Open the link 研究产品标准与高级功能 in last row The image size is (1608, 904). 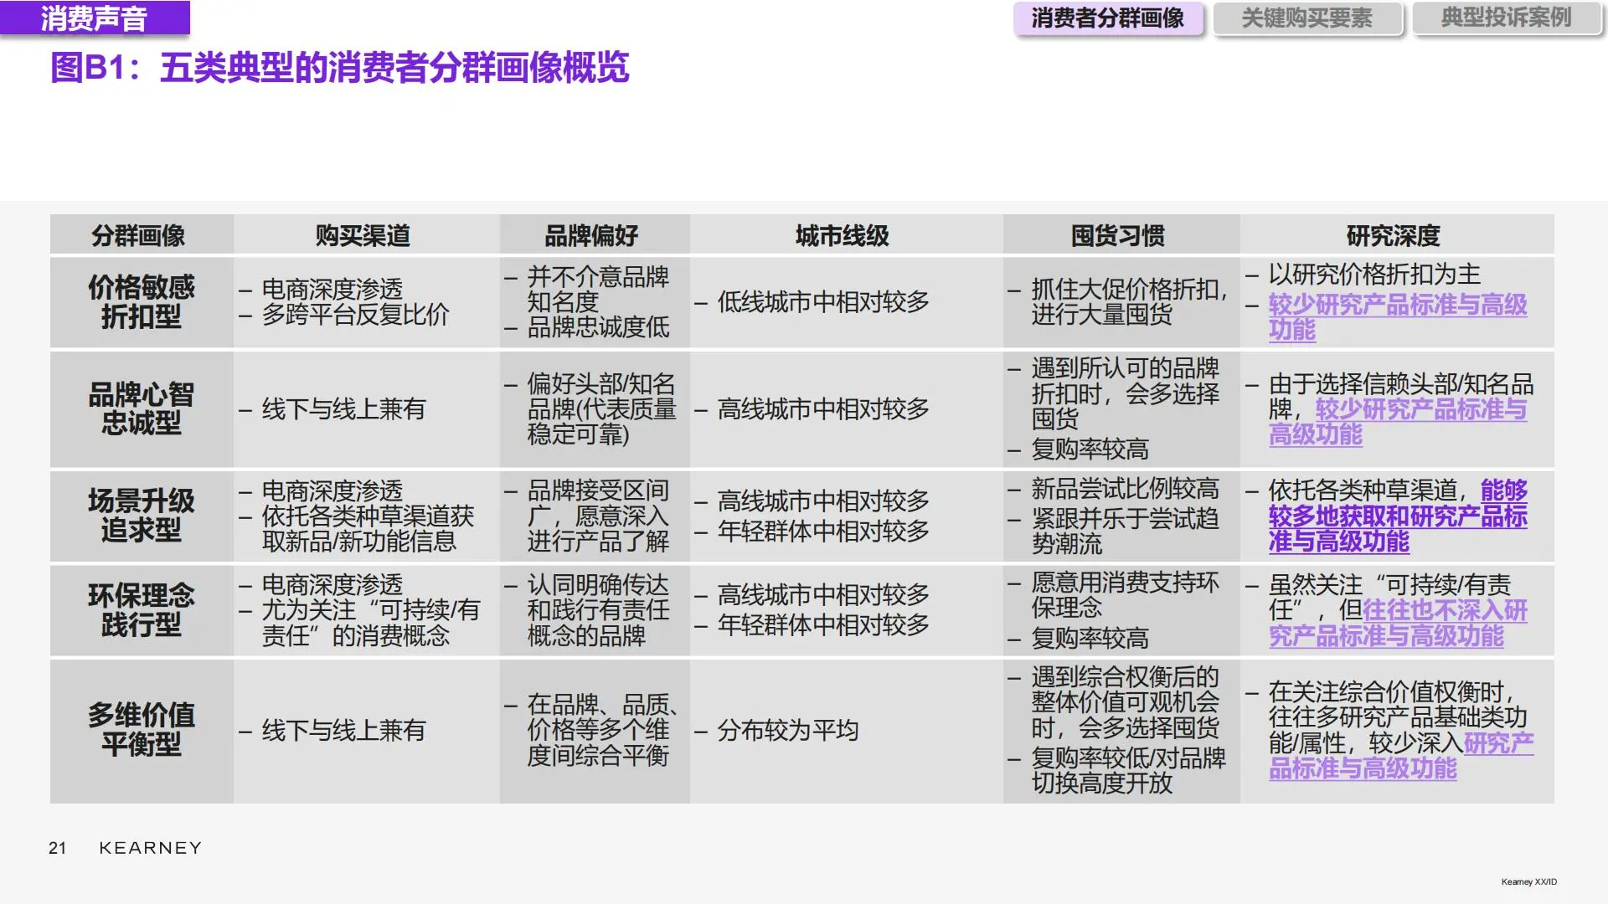tap(1400, 756)
